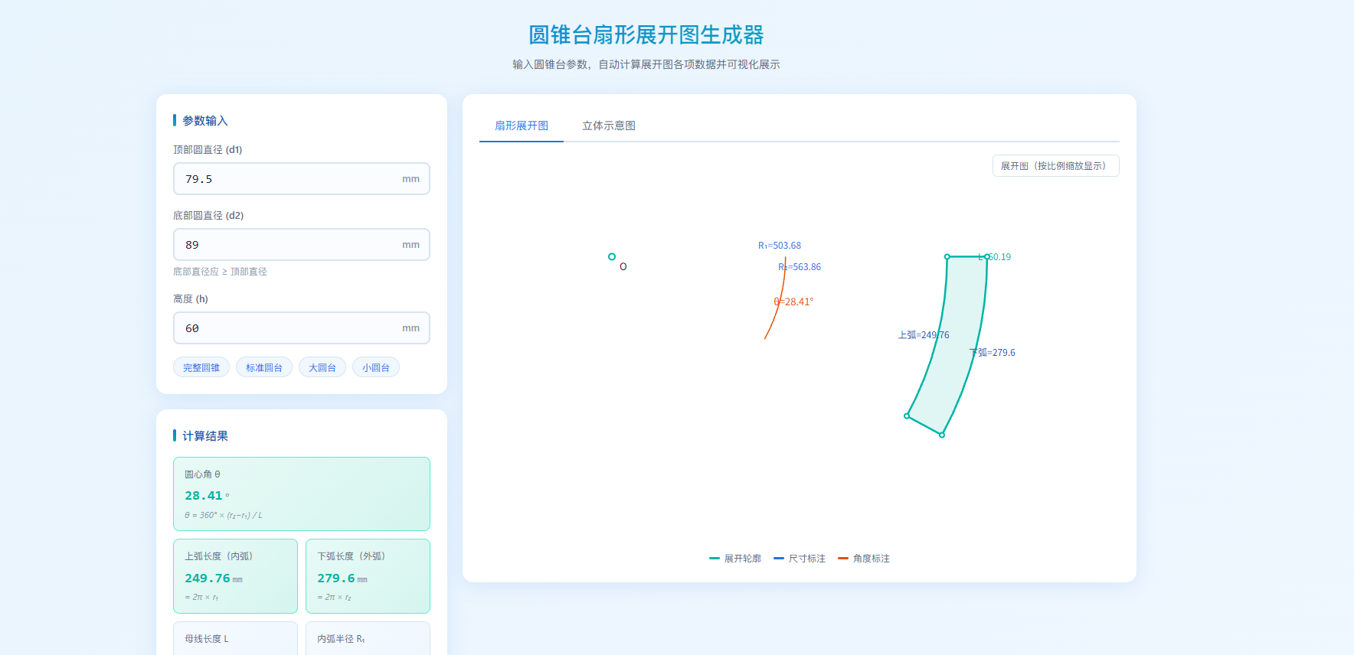Select the 大圆台 preset
Screen dimensions: 1354x655
click(322, 367)
